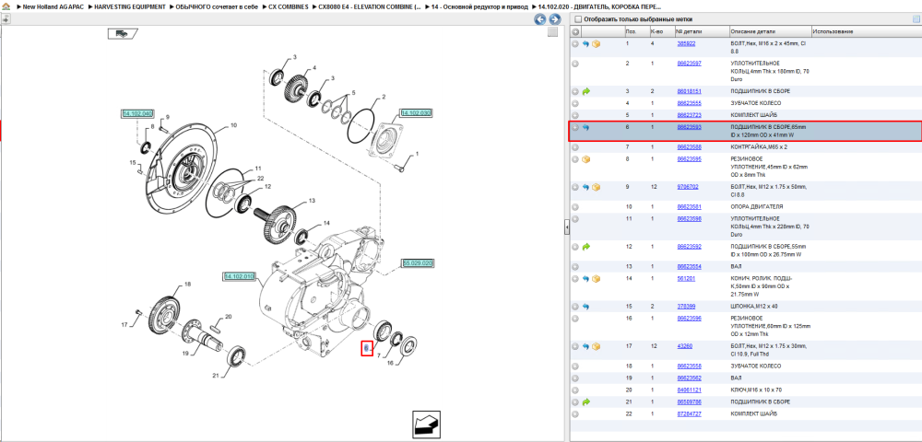The width and height of the screenshot is (922, 442).
Task: Select callout number 6 on diagram
Action: tap(366, 348)
